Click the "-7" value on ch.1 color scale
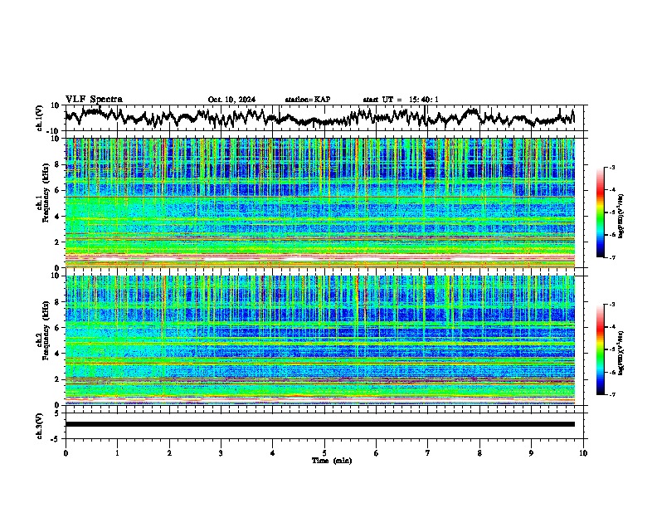The image size is (657, 508). (x=612, y=257)
